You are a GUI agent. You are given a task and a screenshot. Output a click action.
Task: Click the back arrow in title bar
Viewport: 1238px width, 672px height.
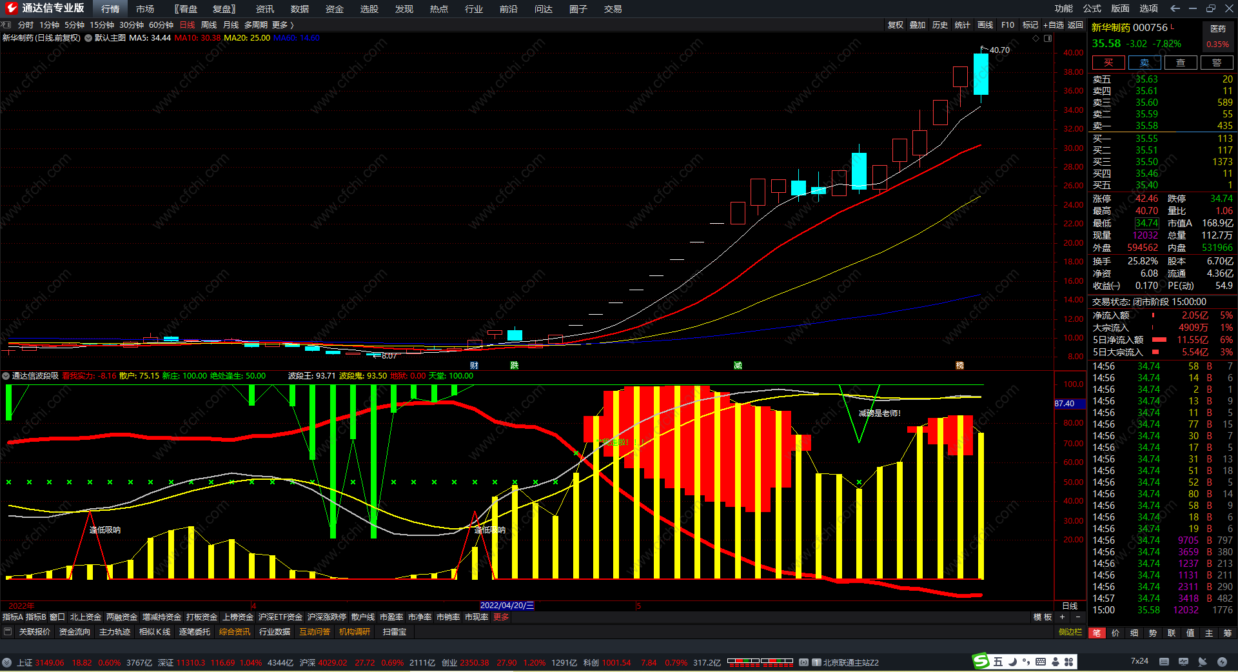[1175, 8]
